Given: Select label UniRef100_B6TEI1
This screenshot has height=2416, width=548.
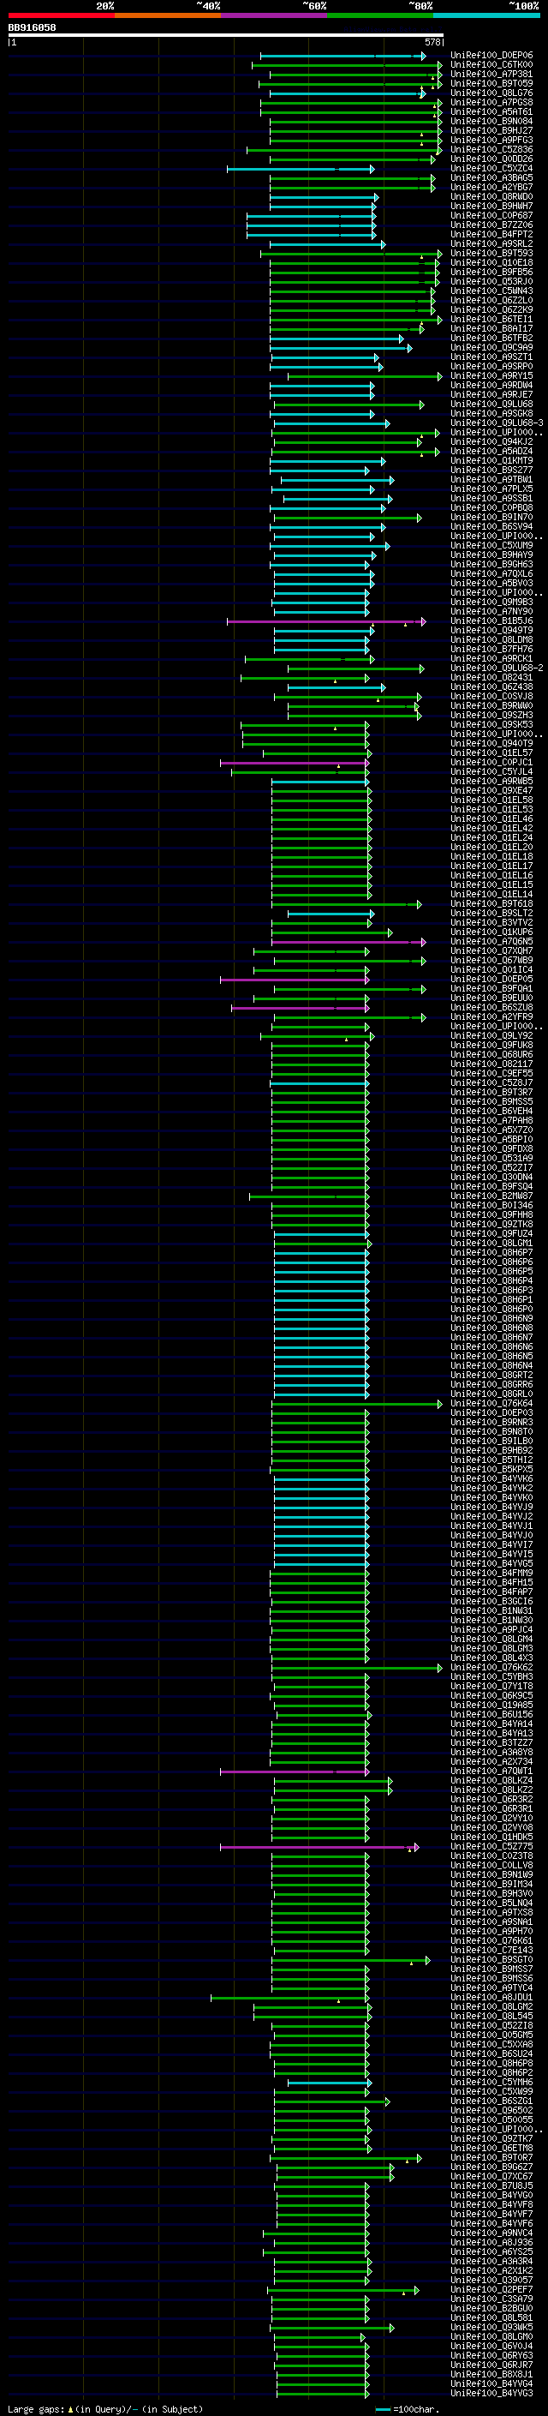Looking at the screenshot, I should (x=491, y=319).
